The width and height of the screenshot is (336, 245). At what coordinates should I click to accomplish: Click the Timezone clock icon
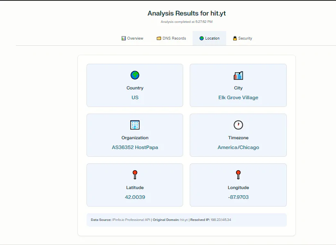[238, 125]
